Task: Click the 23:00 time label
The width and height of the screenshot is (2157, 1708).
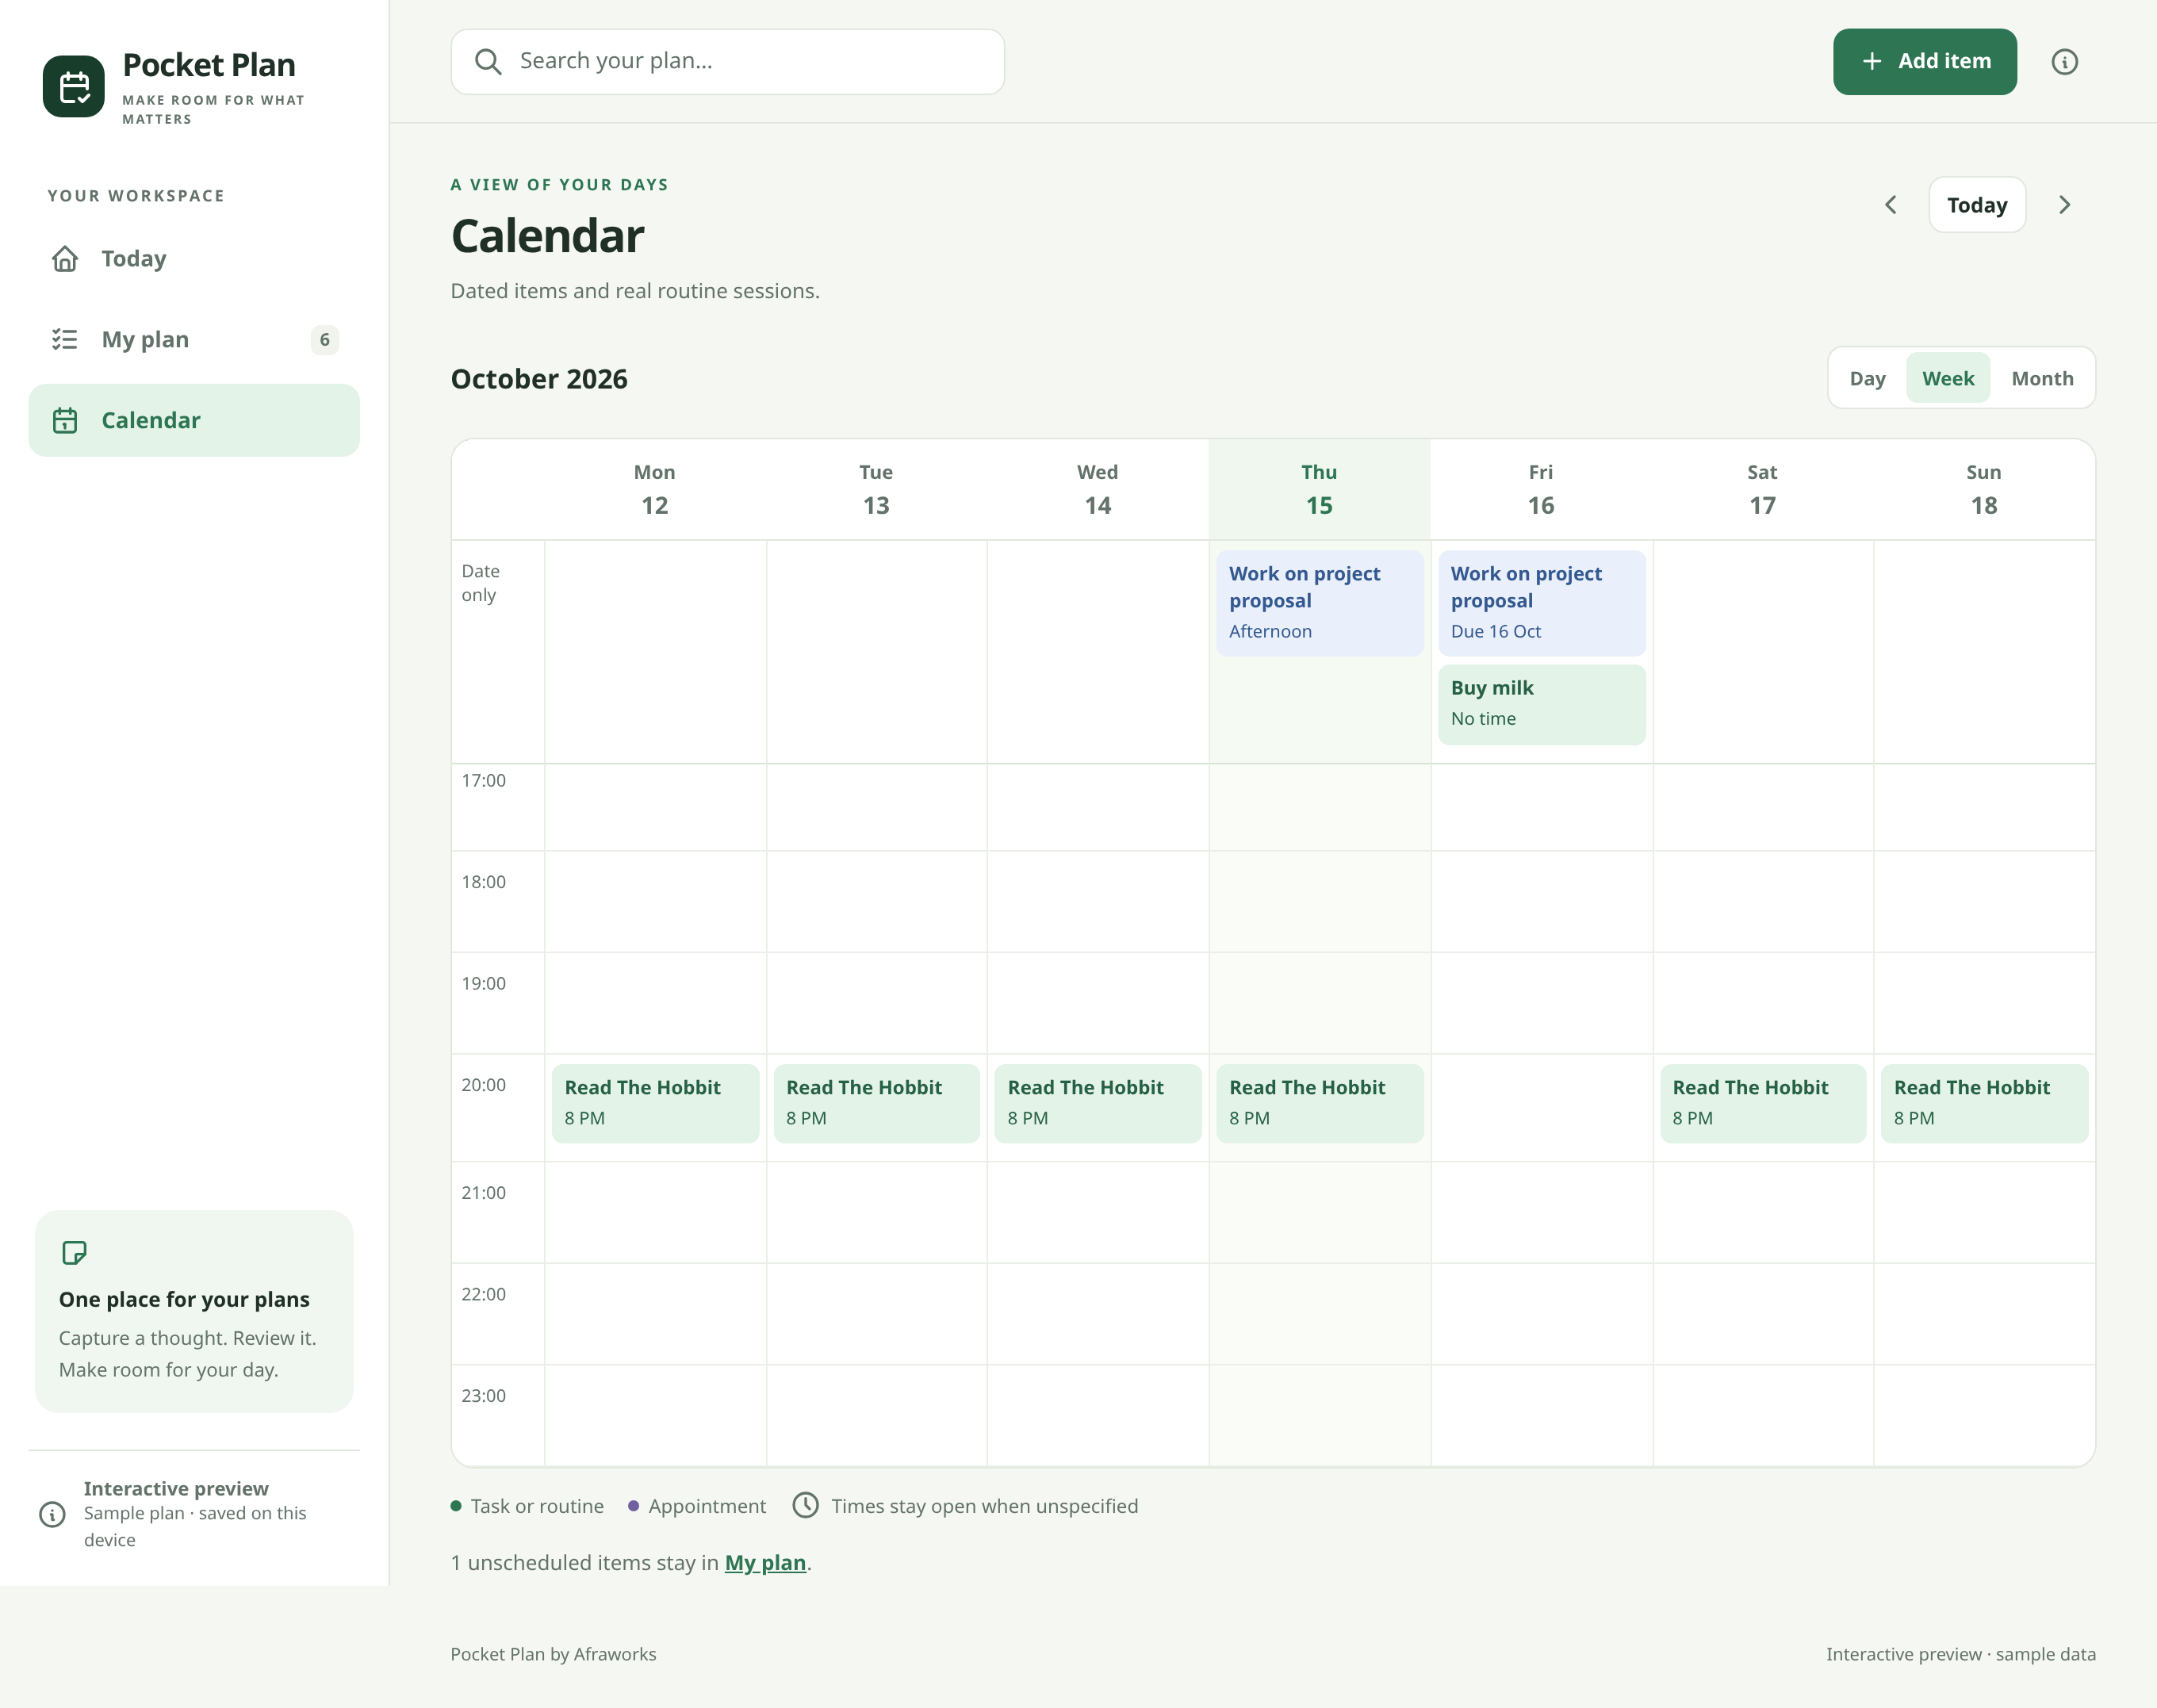Action: (x=483, y=1396)
